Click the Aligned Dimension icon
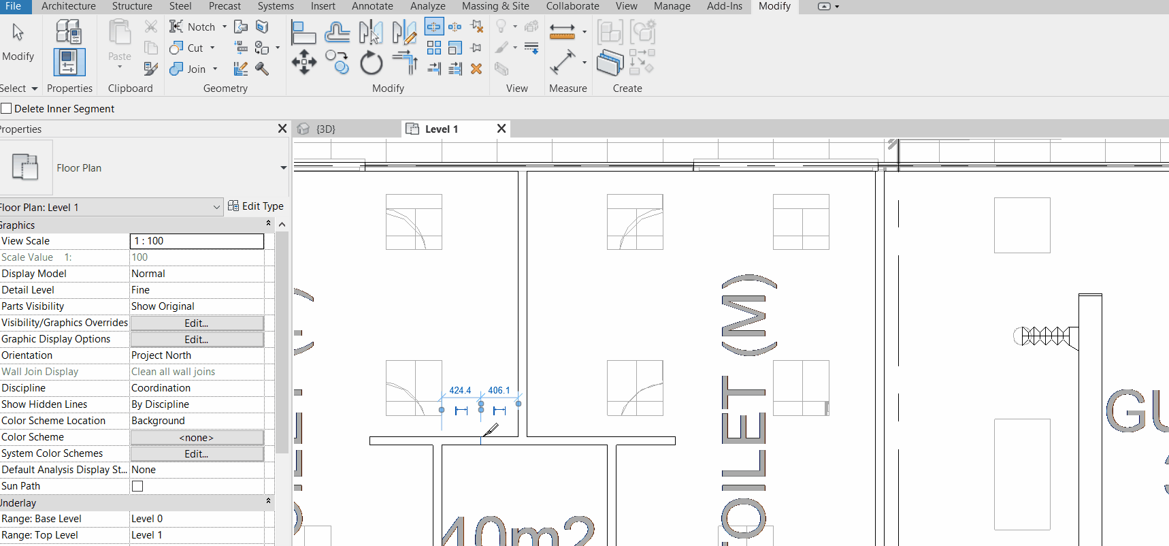 click(563, 63)
